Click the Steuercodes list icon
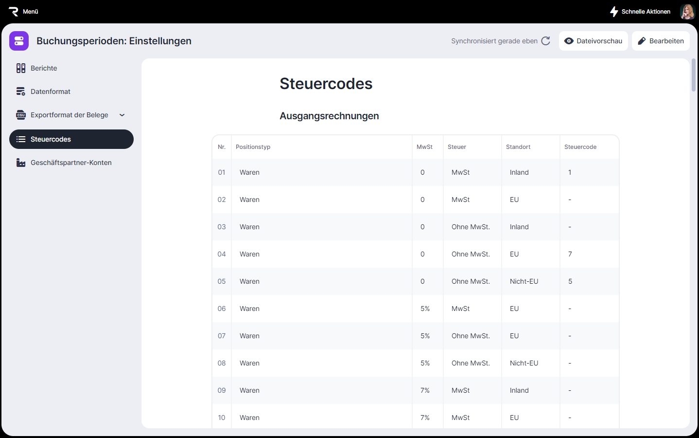The height and width of the screenshot is (438, 699). click(x=20, y=140)
